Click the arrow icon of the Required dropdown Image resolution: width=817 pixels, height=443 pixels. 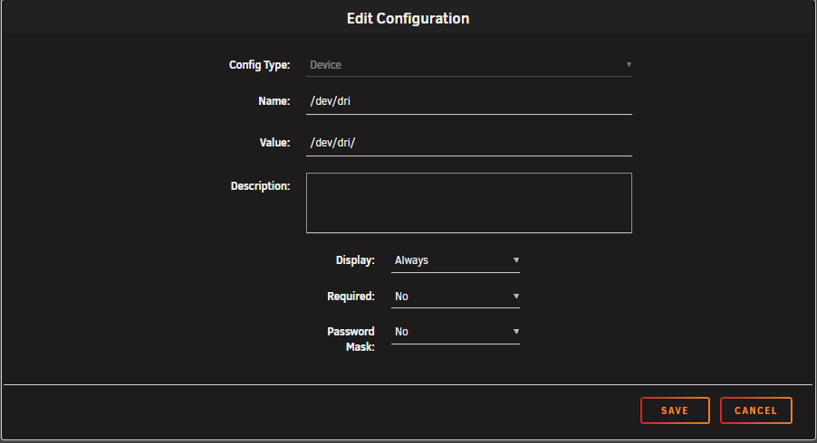pyautogui.click(x=516, y=297)
